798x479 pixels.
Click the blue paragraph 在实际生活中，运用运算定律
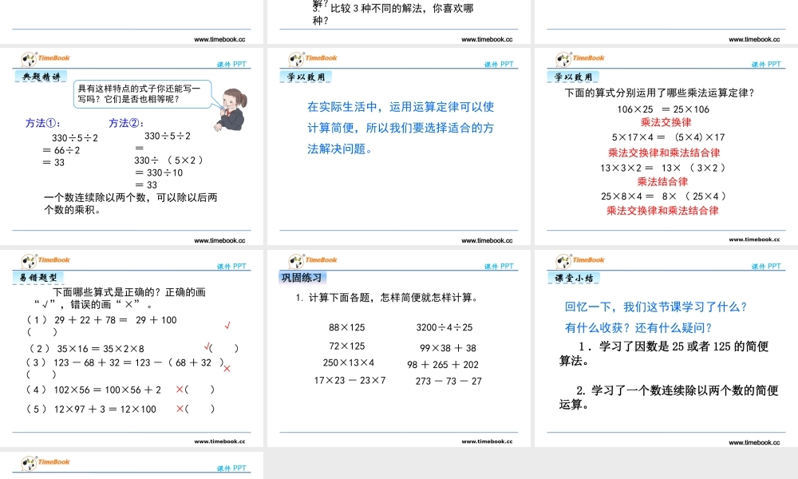click(401, 128)
